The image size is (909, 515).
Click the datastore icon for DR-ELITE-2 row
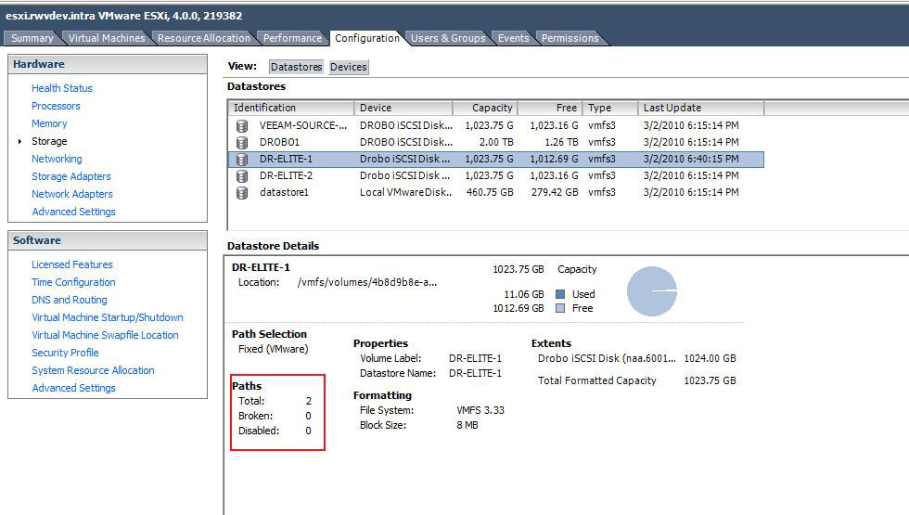point(242,175)
